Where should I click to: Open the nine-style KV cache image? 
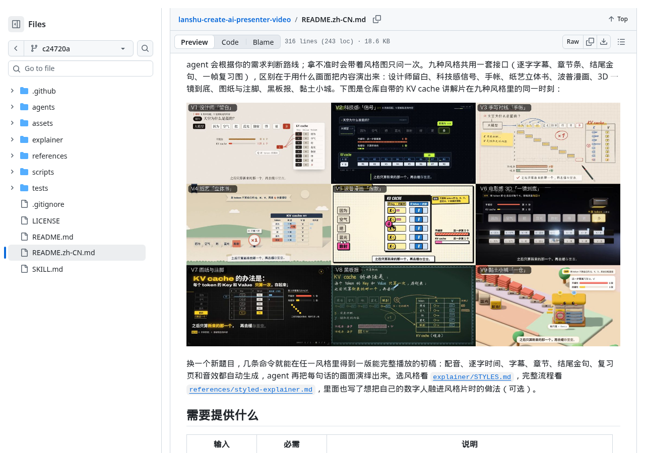(403, 224)
